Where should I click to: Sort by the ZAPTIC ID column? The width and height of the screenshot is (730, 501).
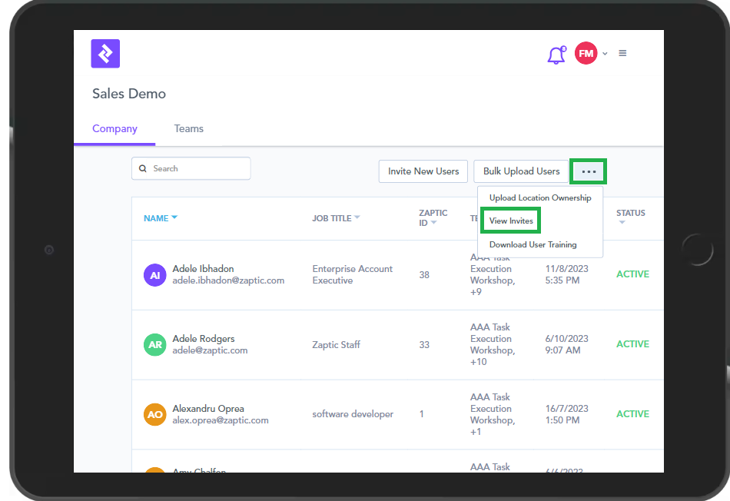(428, 217)
